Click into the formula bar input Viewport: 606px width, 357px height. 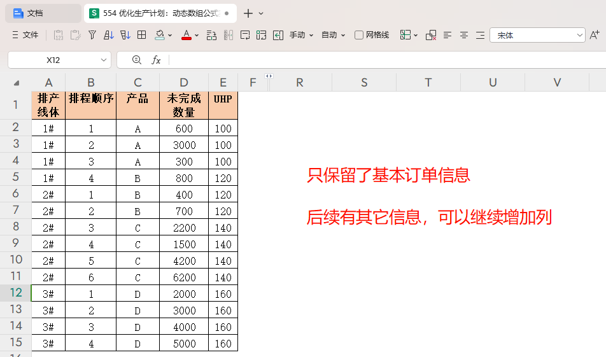(388, 60)
